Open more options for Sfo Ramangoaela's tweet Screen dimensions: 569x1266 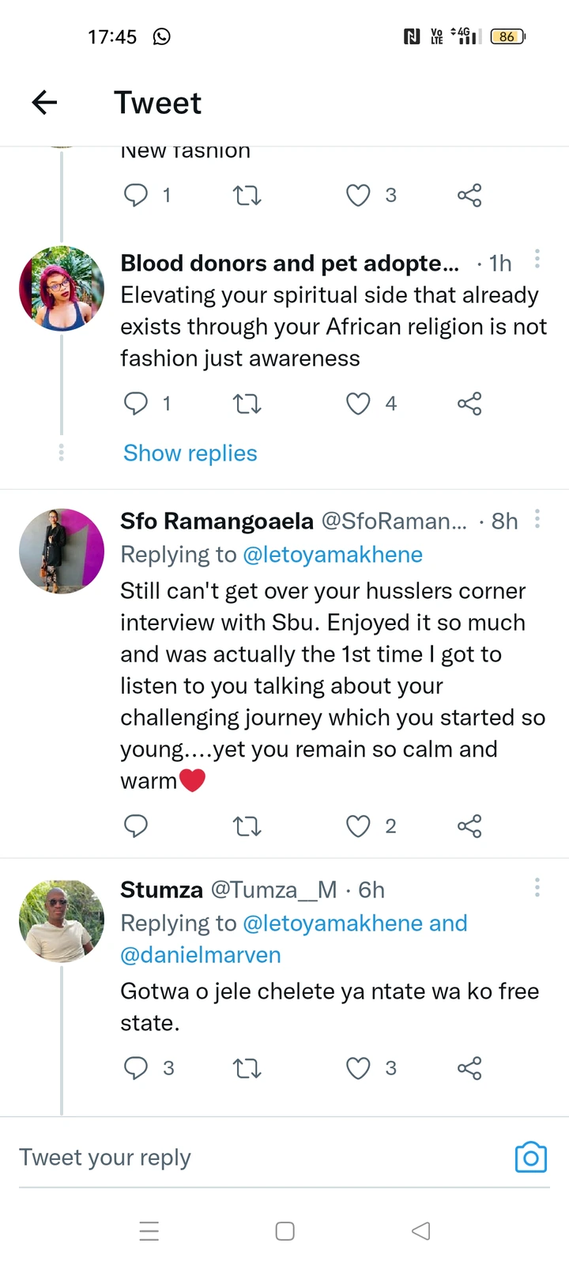(537, 518)
